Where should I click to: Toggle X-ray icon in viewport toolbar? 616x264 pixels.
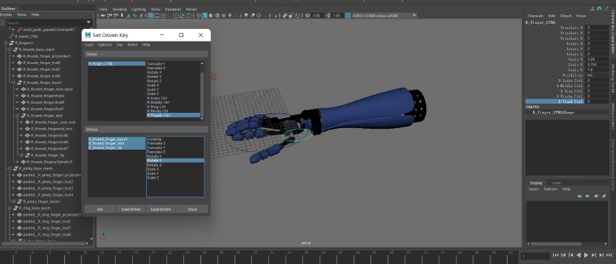point(286,16)
